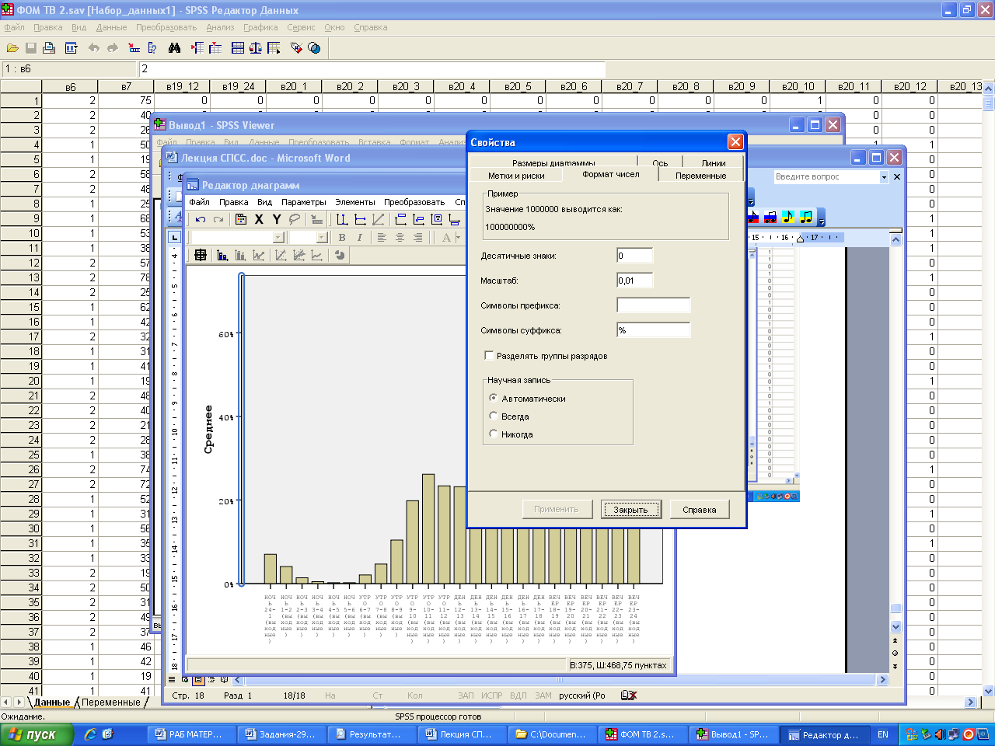This screenshot has width=995, height=746.
Task: Click Word document scrollbar up arrow
Action: [x=895, y=239]
